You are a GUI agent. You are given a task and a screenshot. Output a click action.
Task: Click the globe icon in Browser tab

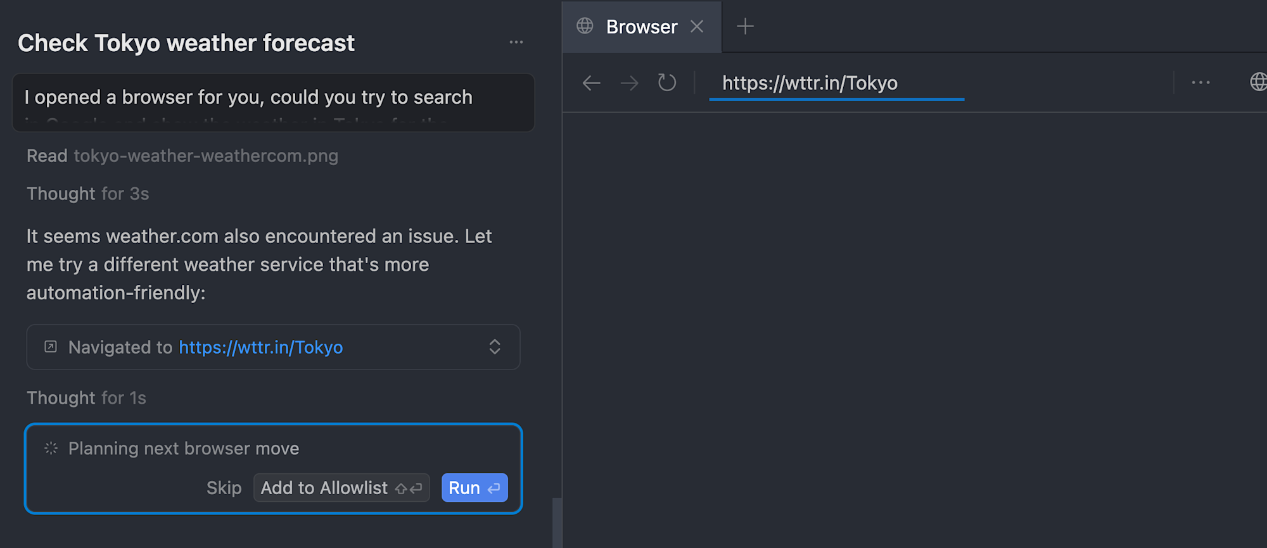tap(585, 26)
